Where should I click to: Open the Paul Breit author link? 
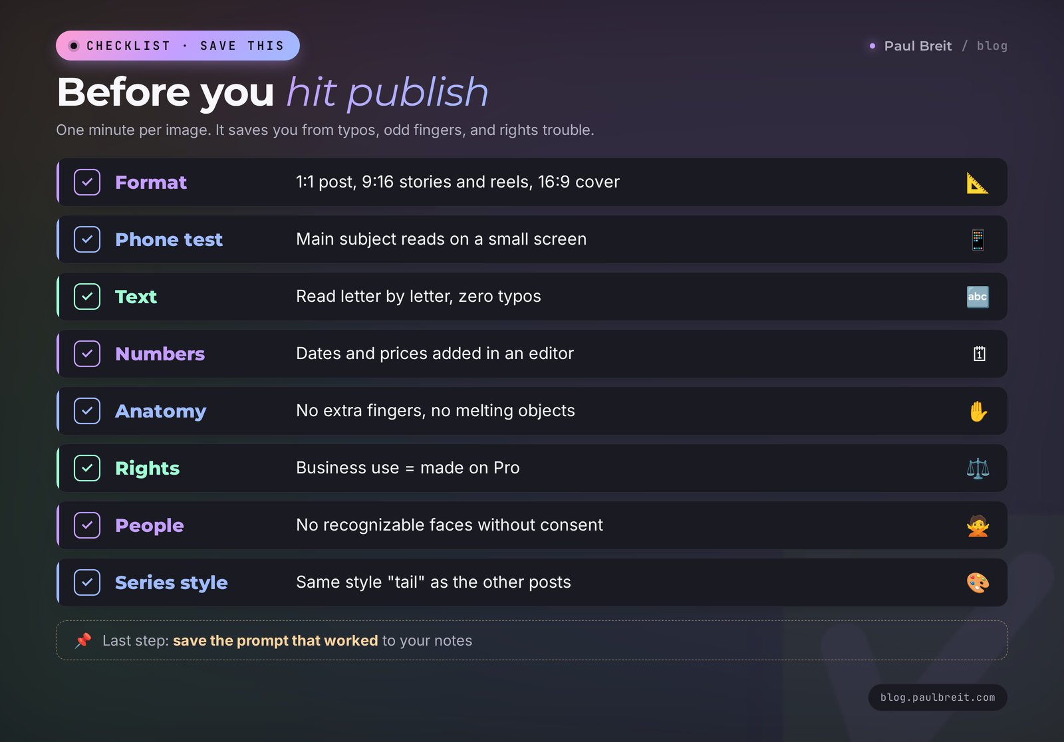click(918, 46)
